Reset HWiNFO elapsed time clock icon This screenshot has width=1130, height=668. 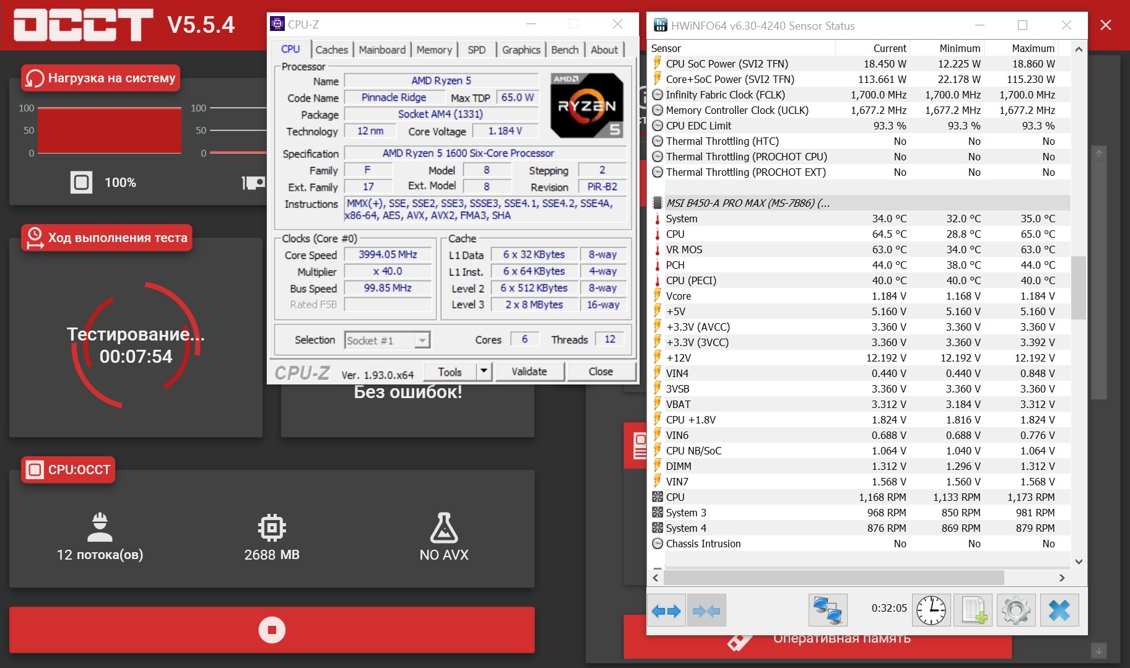point(931,611)
